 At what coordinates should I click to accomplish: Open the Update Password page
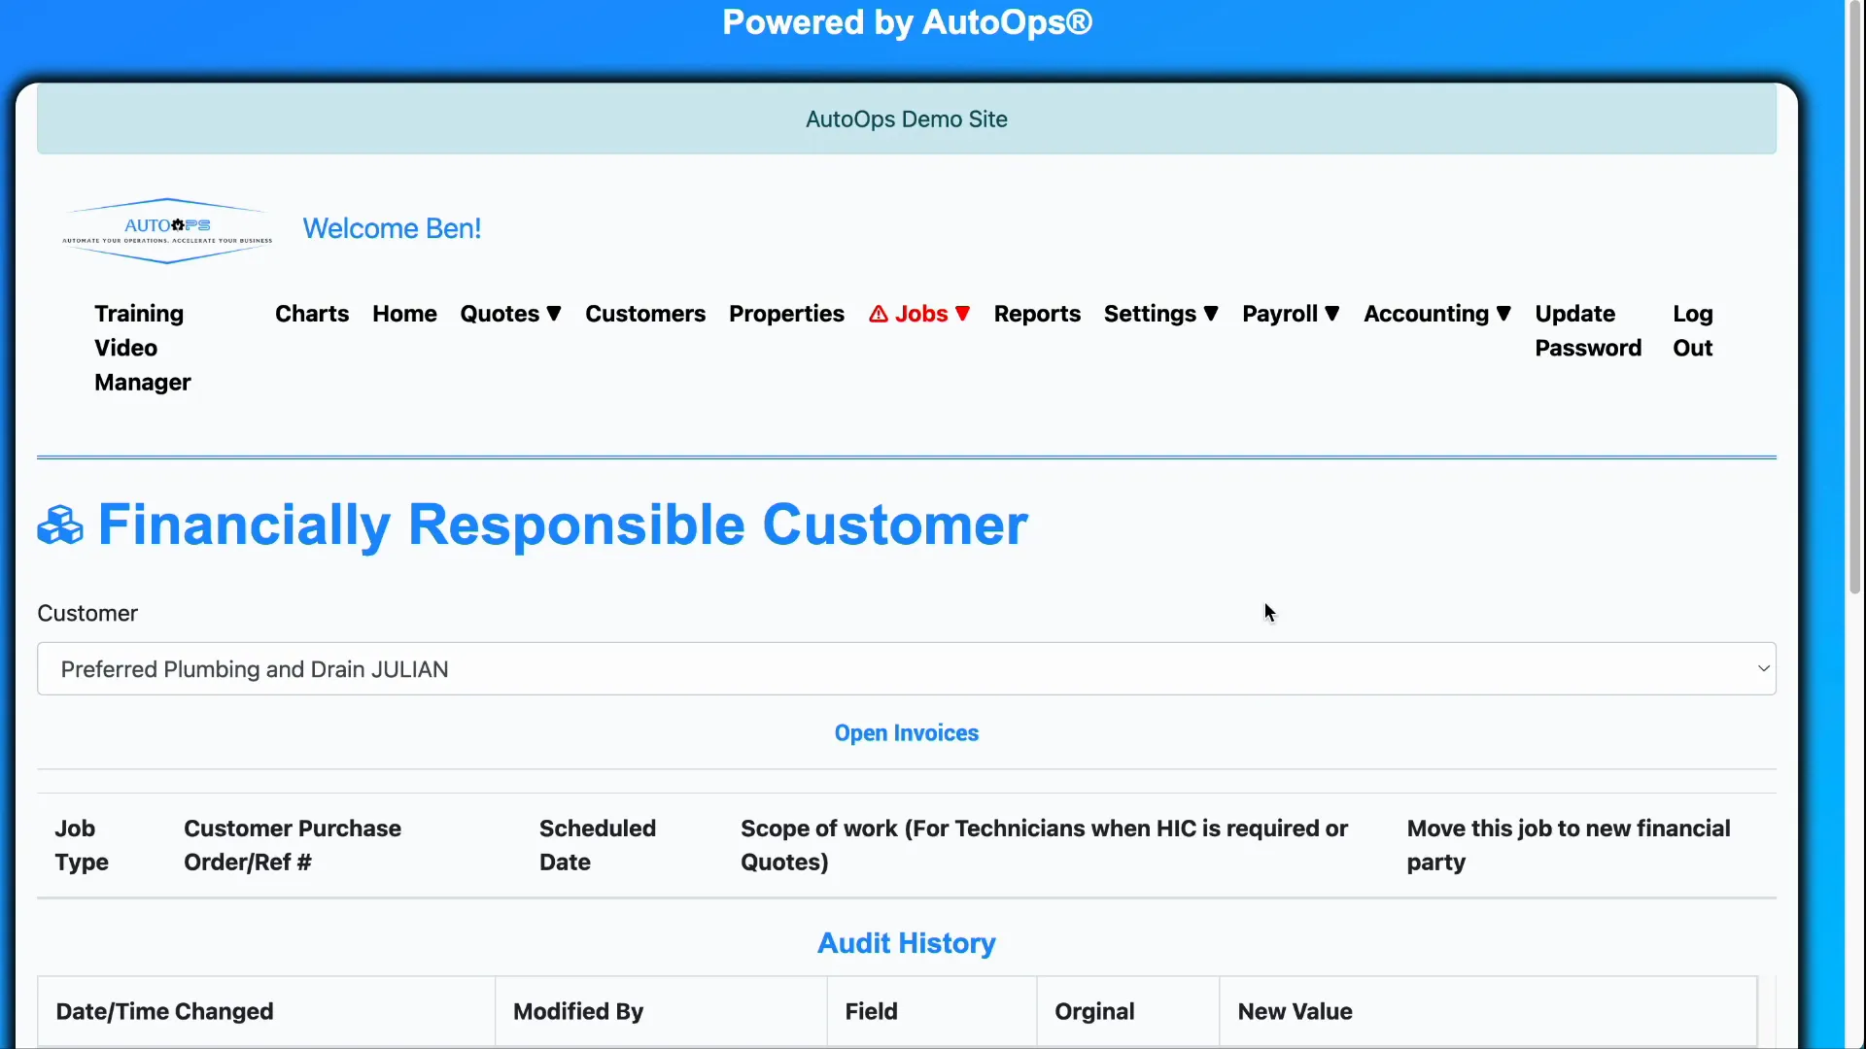pyautogui.click(x=1587, y=330)
